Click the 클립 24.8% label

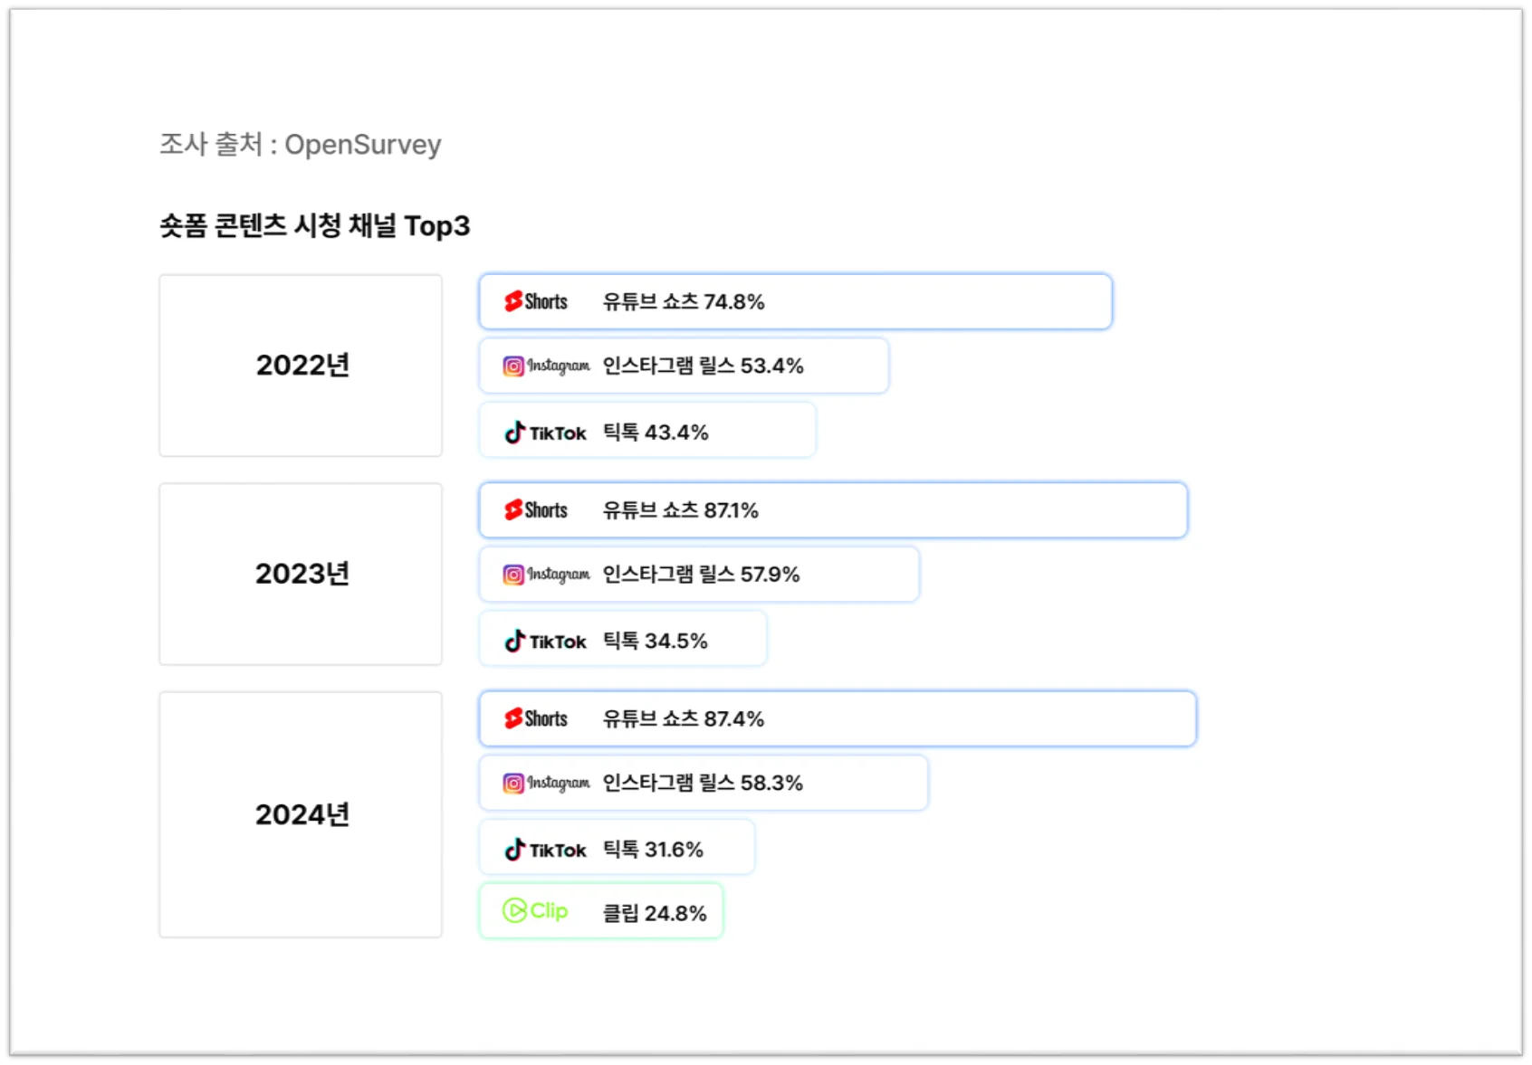click(655, 913)
